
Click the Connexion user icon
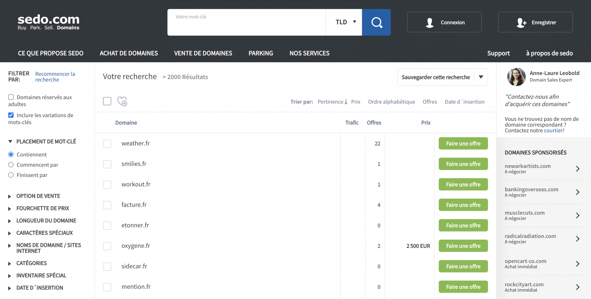(x=430, y=22)
